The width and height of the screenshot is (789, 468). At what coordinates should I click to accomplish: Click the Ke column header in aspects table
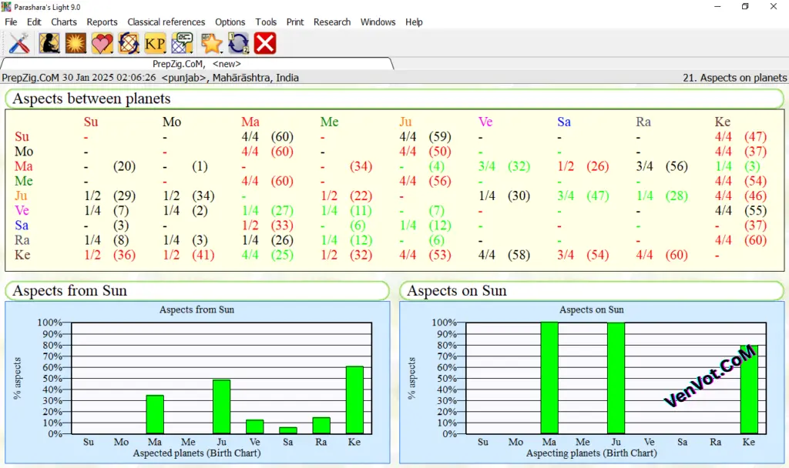723,122
